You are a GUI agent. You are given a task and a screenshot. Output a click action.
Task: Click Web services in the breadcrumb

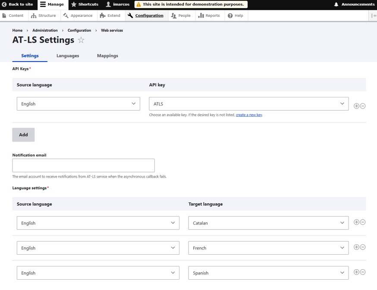coord(112,31)
